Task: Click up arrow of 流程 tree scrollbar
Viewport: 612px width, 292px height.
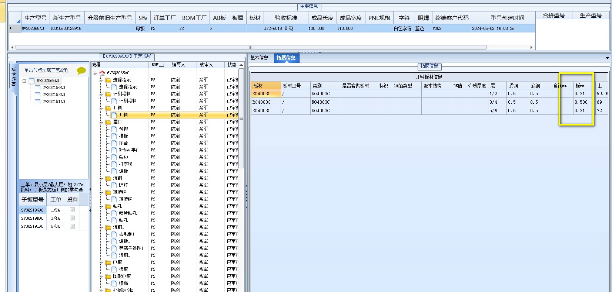Action: [x=241, y=65]
